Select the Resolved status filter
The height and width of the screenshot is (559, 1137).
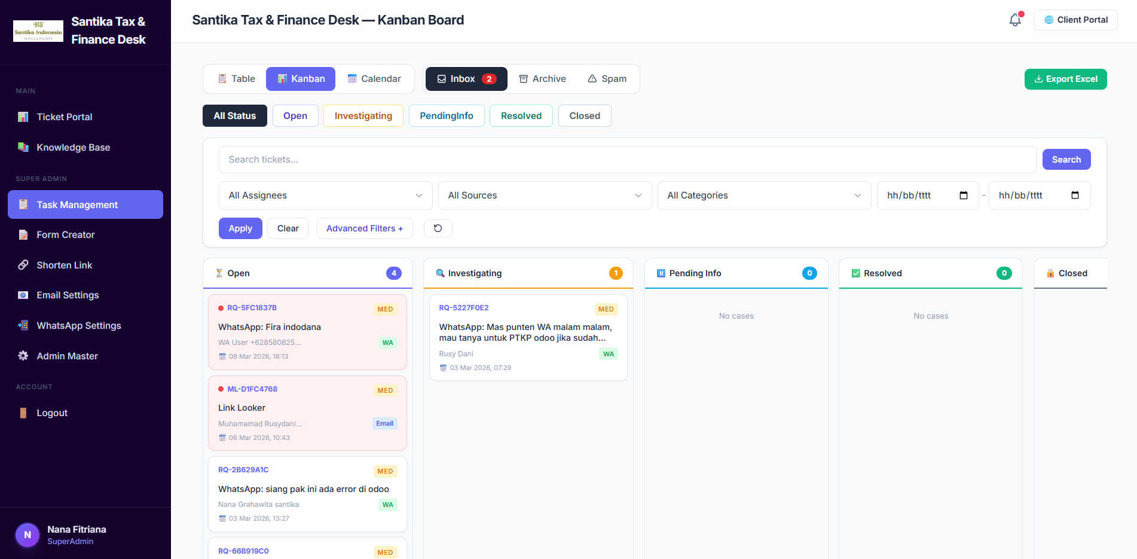coord(521,116)
